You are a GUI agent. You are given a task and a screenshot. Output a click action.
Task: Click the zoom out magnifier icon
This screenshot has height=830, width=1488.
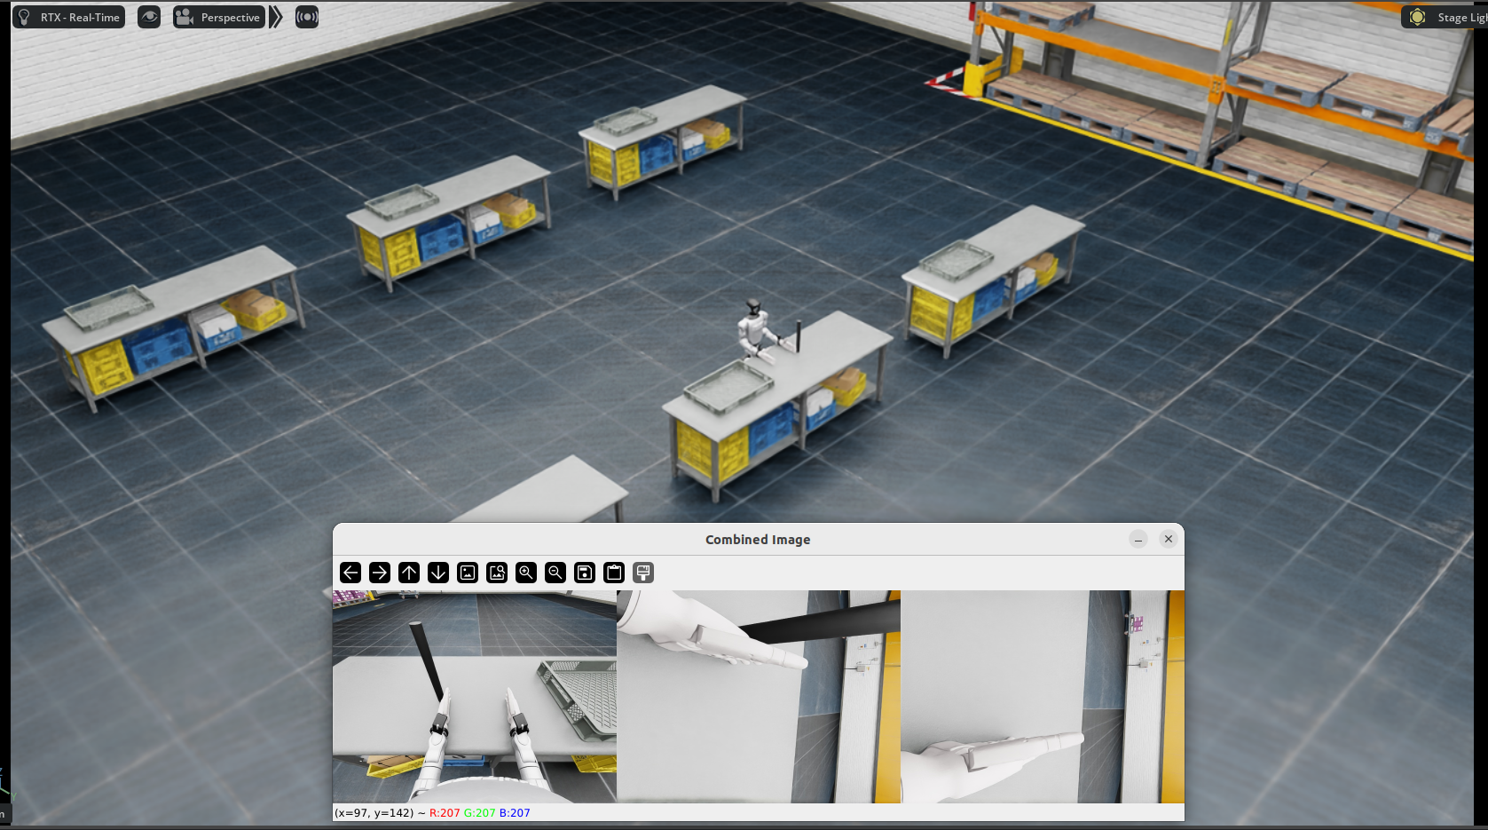click(x=555, y=573)
